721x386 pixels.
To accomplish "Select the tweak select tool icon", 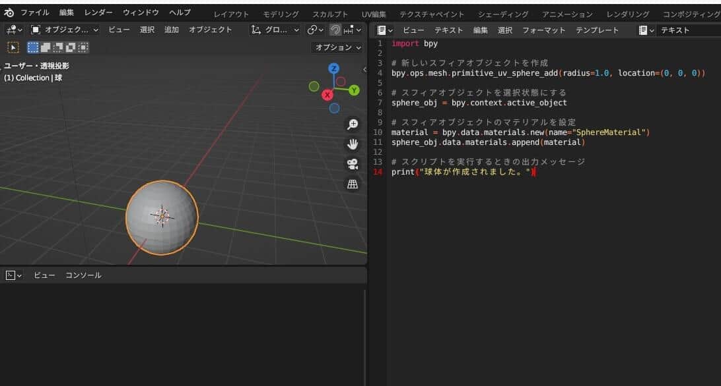I will click(x=13, y=47).
